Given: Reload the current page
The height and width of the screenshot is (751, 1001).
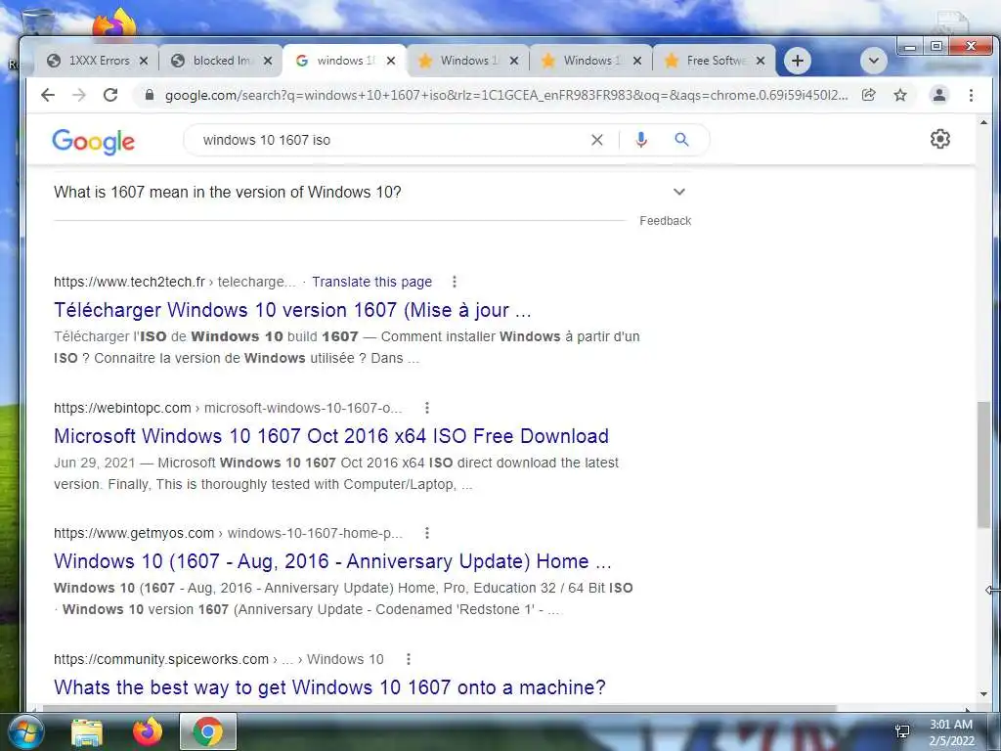Looking at the screenshot, I should pyautogui.click(x=110, y=95).
